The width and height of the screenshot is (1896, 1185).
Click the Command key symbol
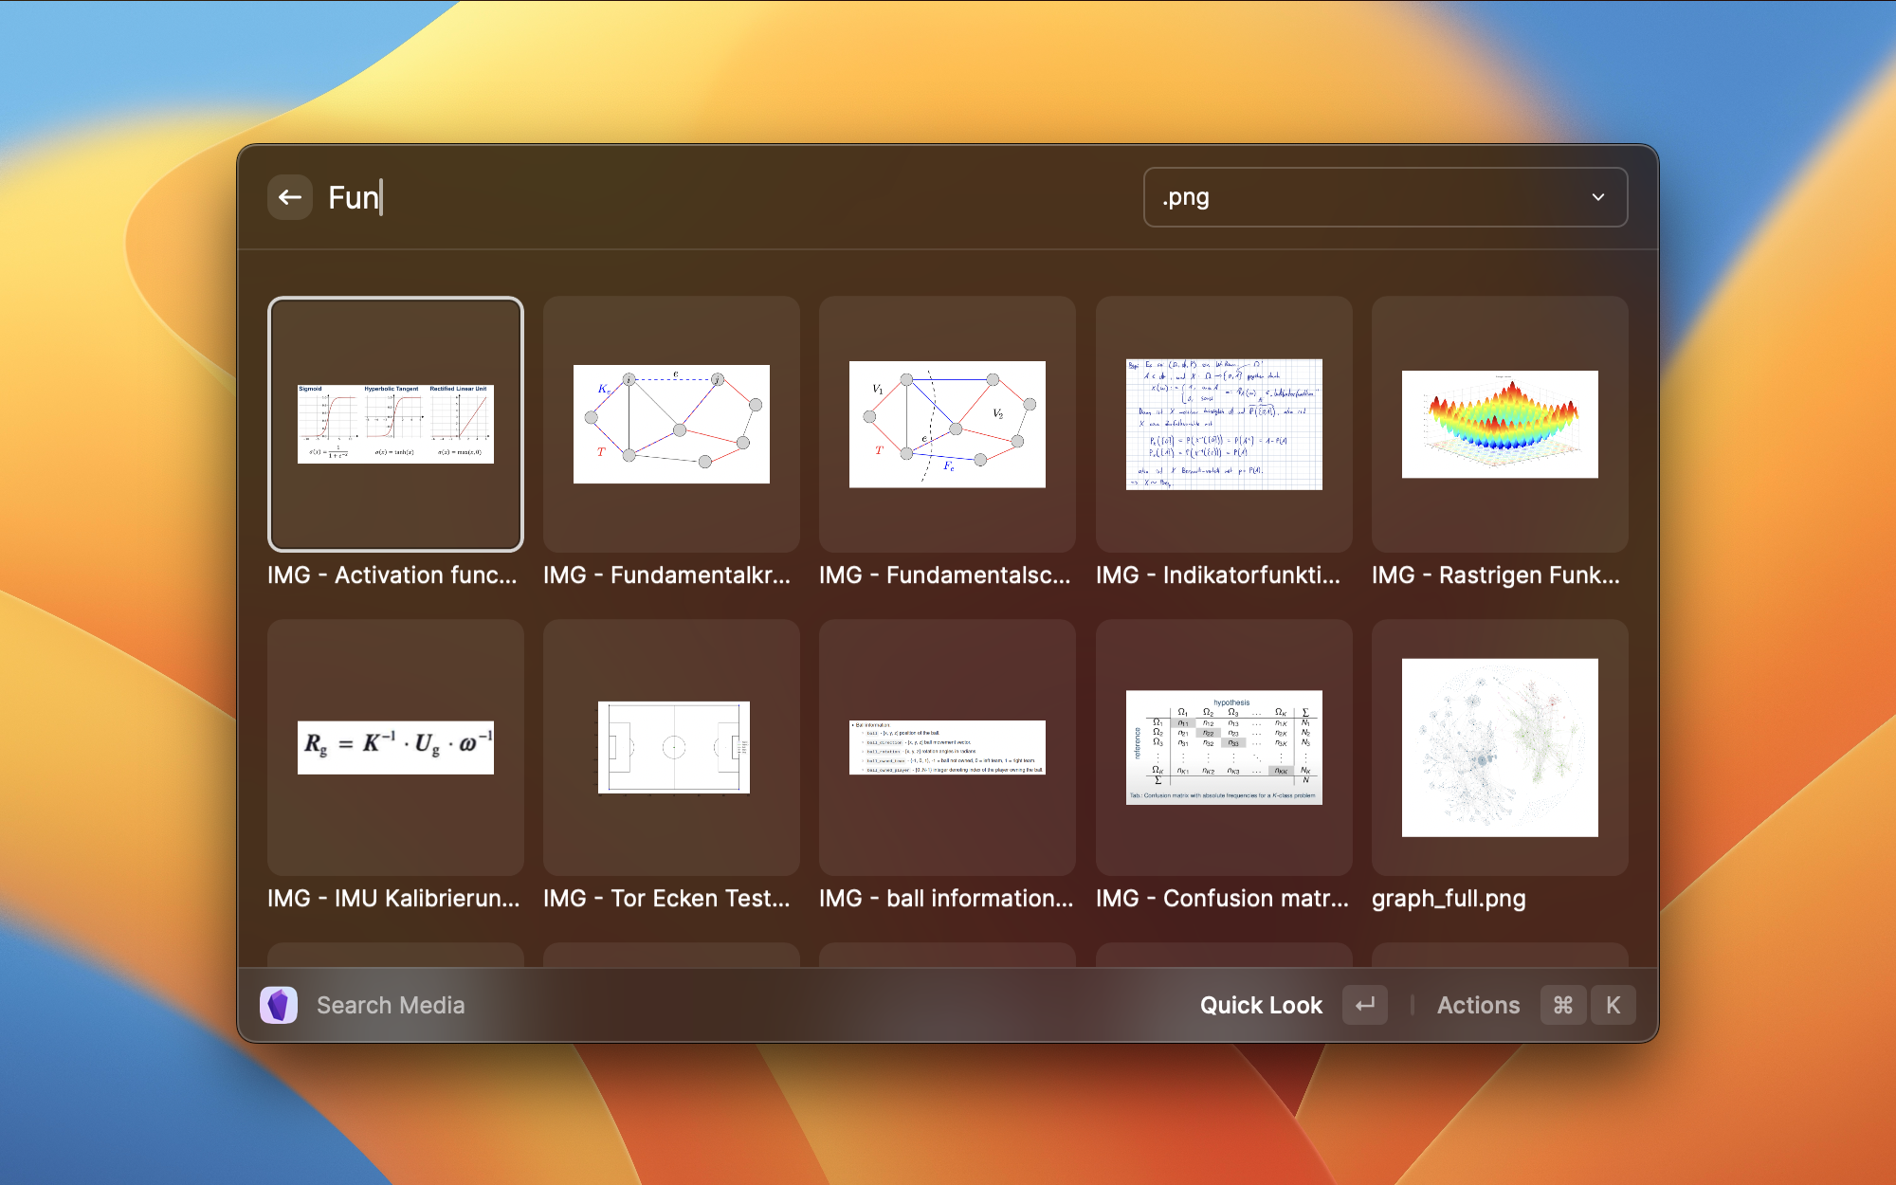point(1563,1005)
